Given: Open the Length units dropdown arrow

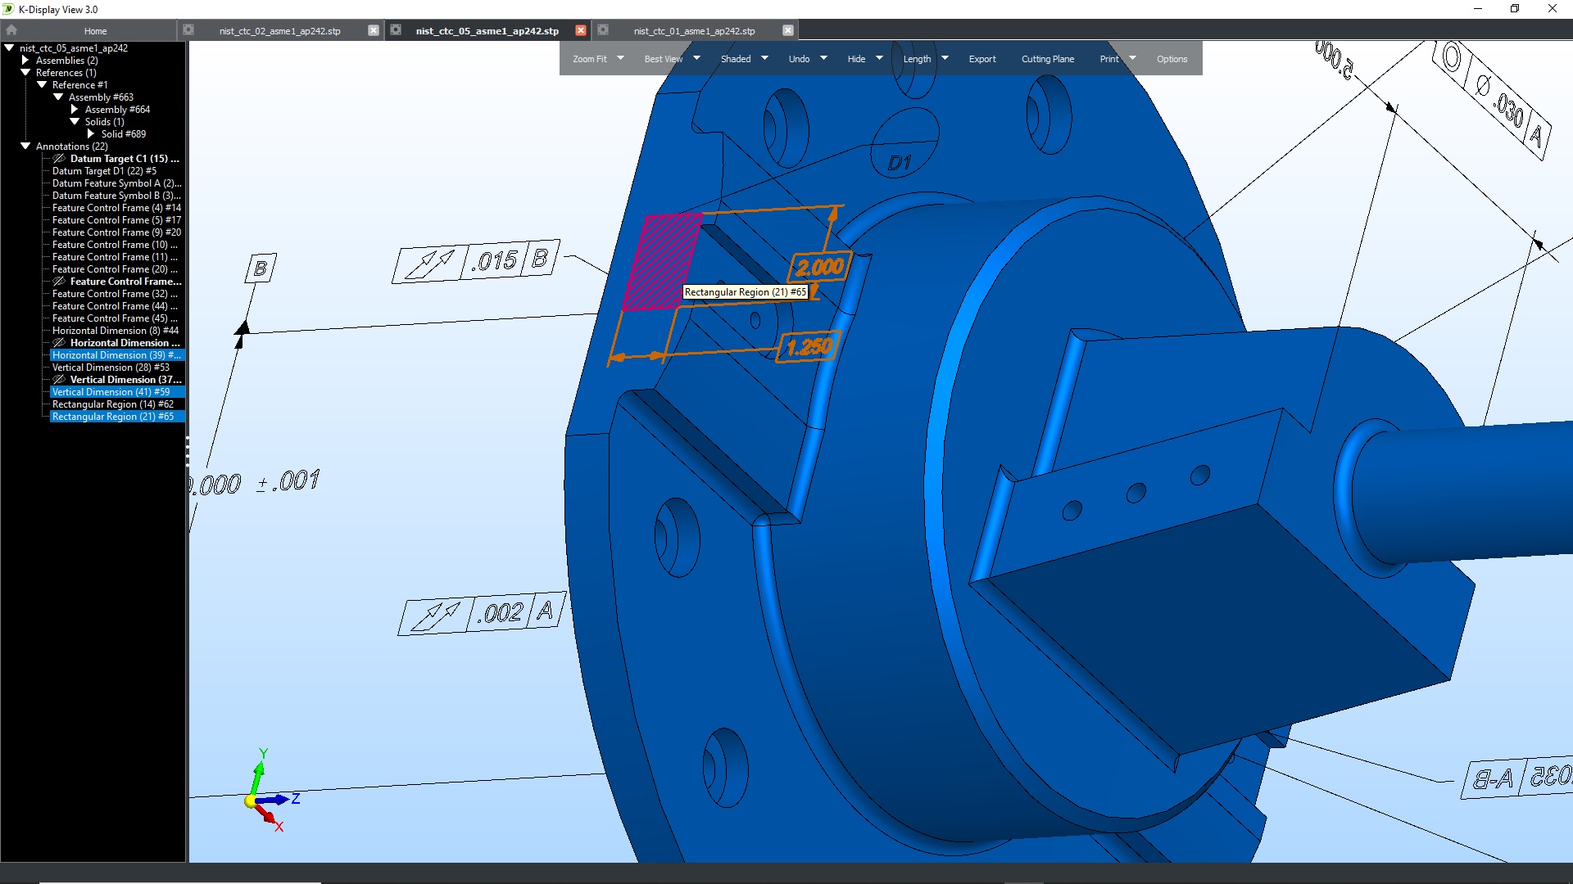Looking at the screenshot, I should 945,58.
